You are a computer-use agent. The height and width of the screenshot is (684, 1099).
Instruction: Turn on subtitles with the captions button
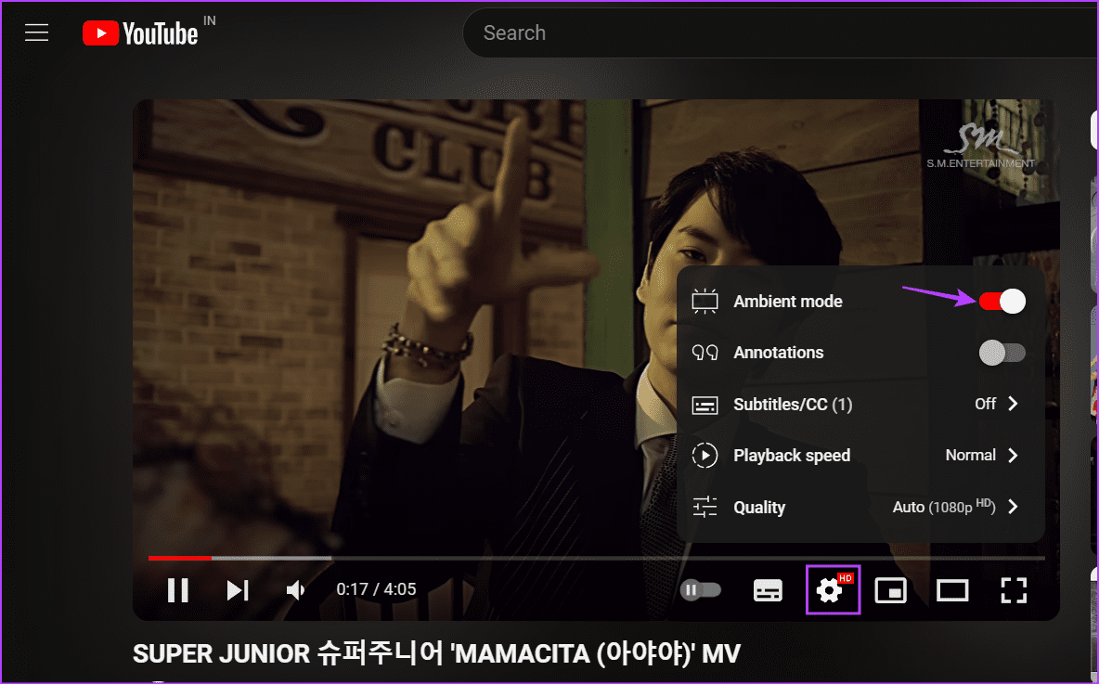coord(768,590)
